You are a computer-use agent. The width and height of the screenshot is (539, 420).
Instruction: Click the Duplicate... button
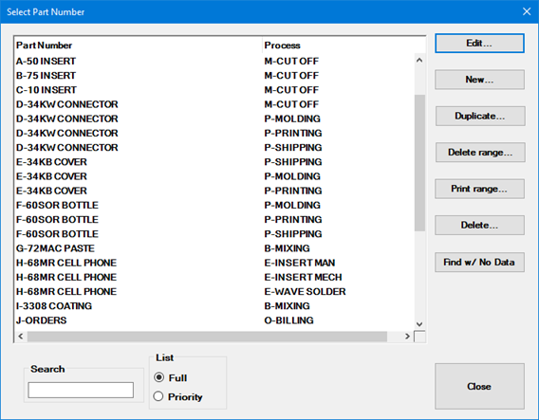480,116
